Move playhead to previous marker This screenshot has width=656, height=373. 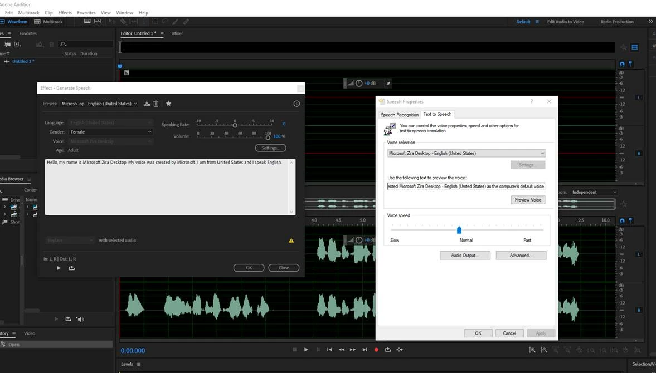coord(330,350)
